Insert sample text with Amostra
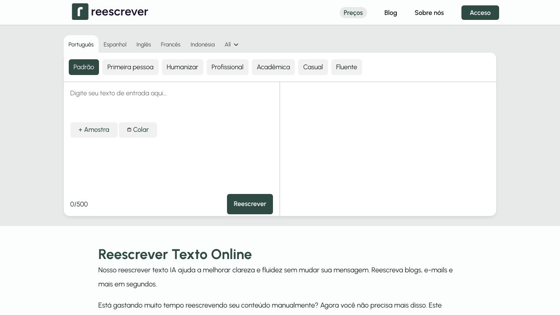The width and height of the screenshot is (560, 315). click(x=94, y=130)
